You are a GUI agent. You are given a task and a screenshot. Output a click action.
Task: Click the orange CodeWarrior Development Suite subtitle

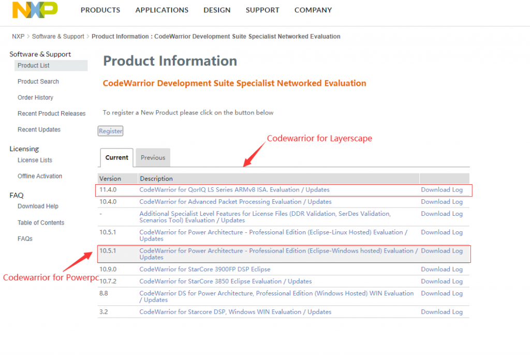coord(234,83)
